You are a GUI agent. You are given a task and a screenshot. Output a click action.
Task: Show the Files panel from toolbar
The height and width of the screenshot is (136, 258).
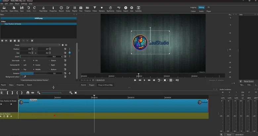pos(81,9)
